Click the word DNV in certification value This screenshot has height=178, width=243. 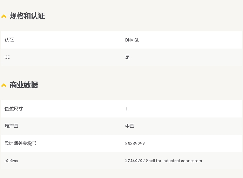click(x=129, y=40)
